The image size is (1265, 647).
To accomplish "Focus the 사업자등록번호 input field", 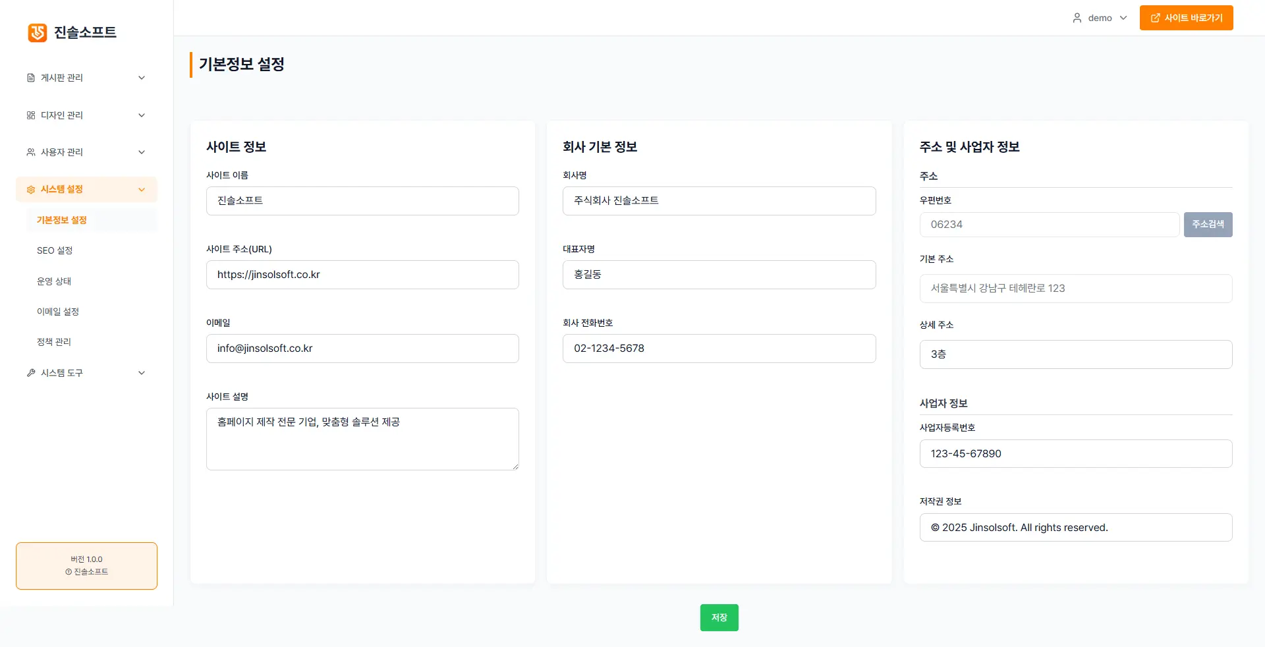I will [x=1075, y=454].
